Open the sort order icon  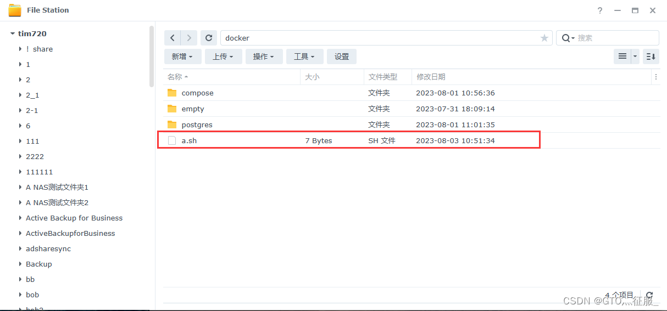point(651,56)
